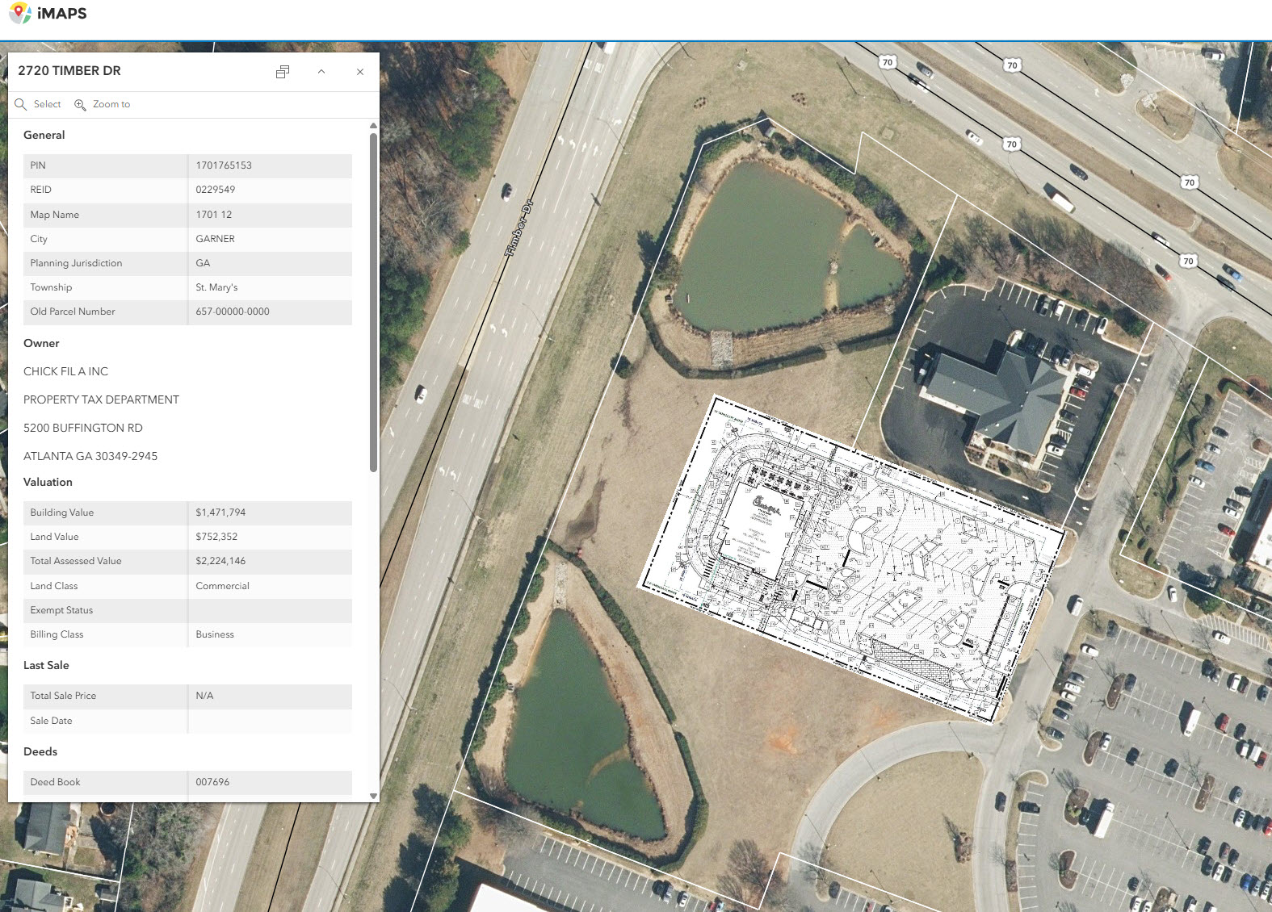Click the Timber Dr road label on map
This screenshot has width=1272, height=912.
coord(519,228)
